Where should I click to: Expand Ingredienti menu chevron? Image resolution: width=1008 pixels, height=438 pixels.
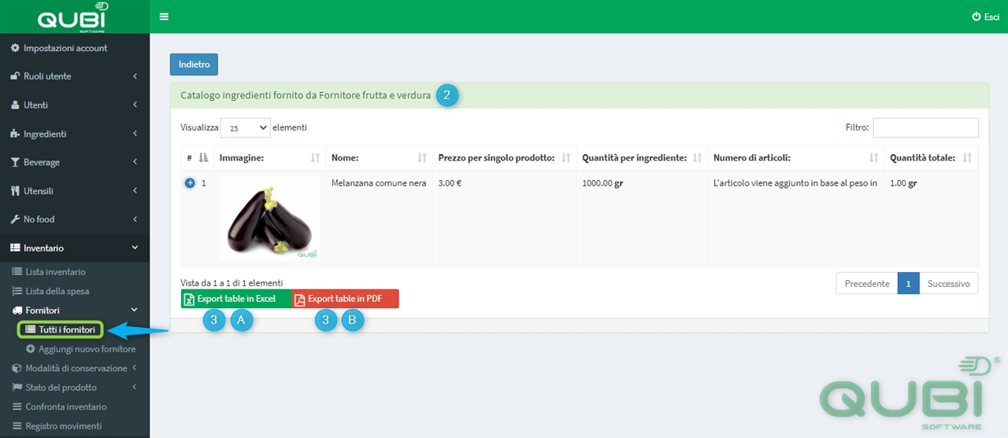(x=135, y=134)
